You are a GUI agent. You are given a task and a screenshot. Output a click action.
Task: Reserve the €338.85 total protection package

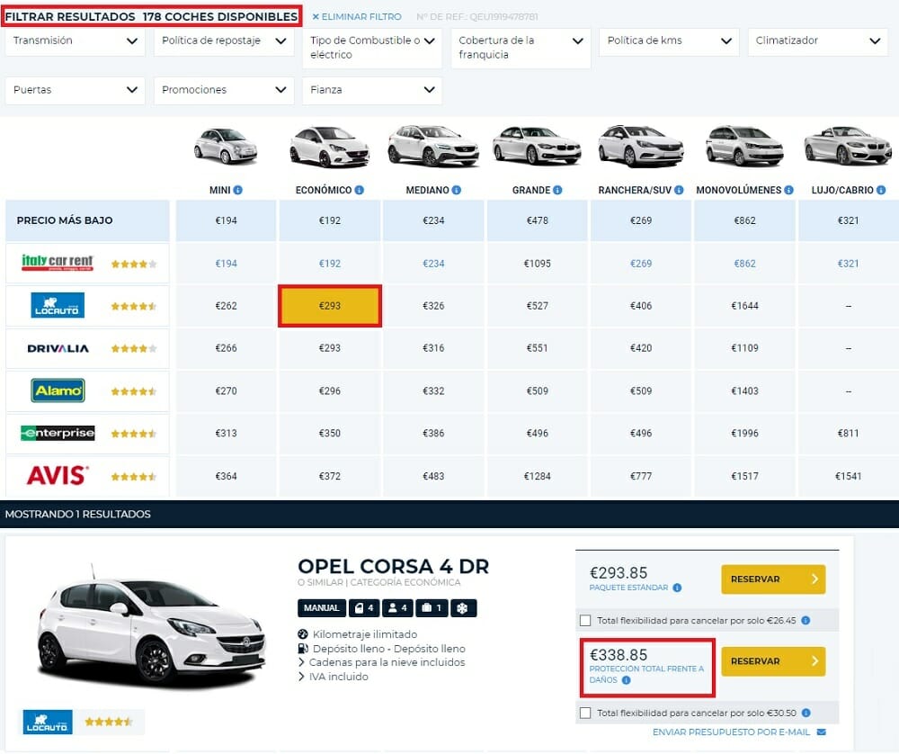(x=773, y=661)
